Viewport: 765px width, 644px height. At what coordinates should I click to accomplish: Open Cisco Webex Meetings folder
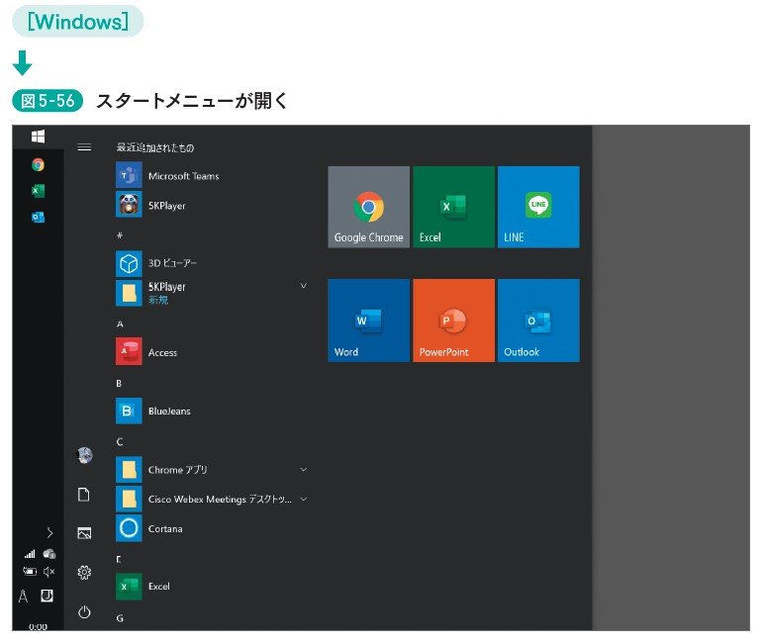(212, 499)
